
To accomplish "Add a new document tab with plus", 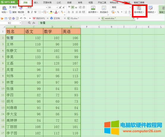I will [x=138, y=18].
